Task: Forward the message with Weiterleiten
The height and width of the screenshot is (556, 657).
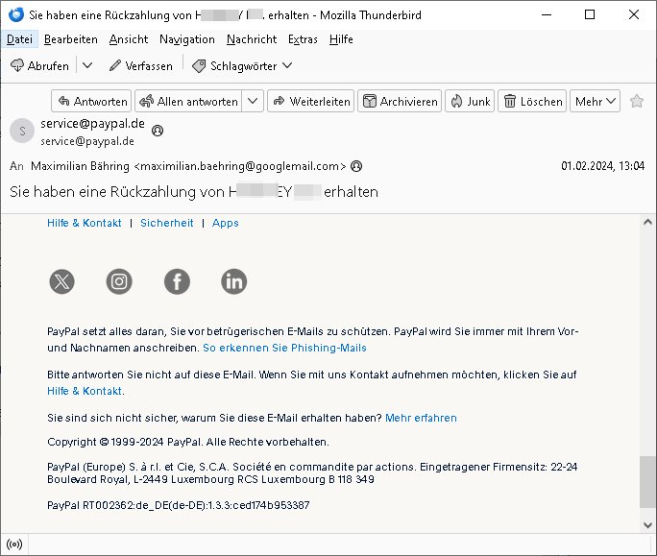Action: 311,101
